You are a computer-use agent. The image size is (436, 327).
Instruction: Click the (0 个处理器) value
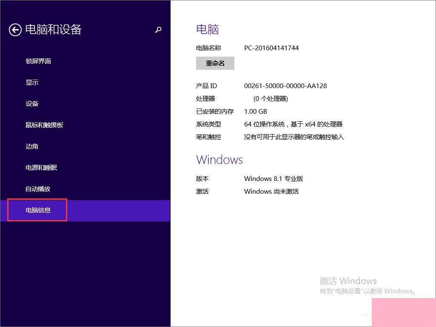pyautogui.click(x=271, y=98)
